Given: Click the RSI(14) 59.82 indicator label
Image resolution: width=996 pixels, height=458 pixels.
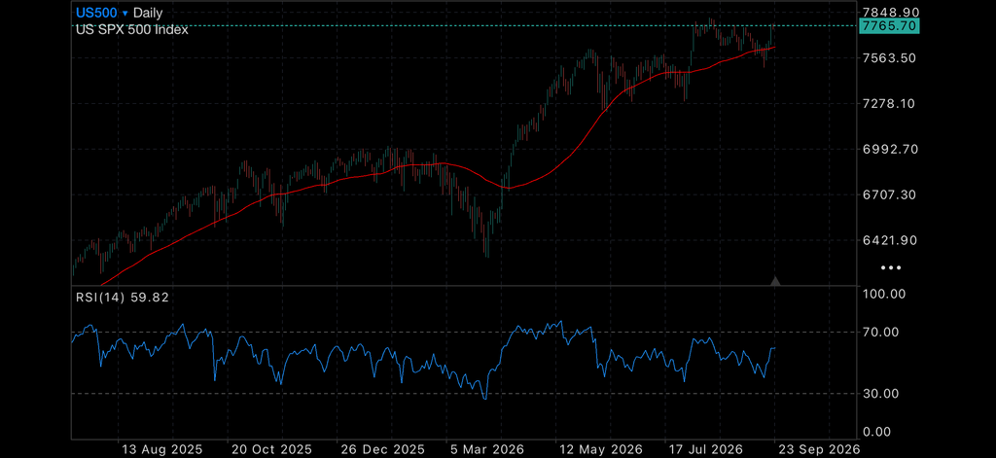Looking at the screenshot, I should pyautogui.click(x=122, y=297).
